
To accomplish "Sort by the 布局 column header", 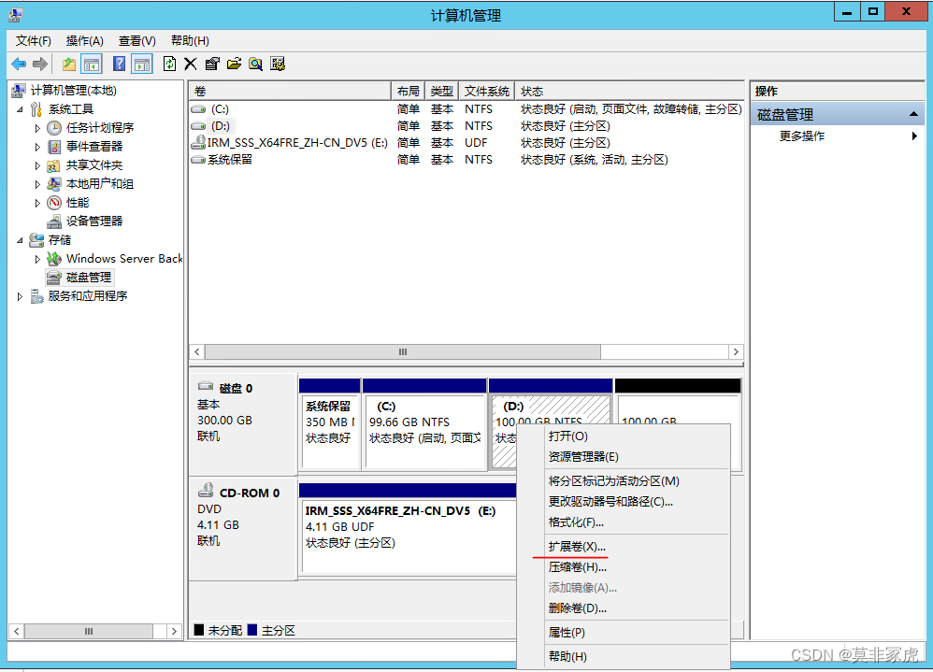I will (x=409, y=91).
